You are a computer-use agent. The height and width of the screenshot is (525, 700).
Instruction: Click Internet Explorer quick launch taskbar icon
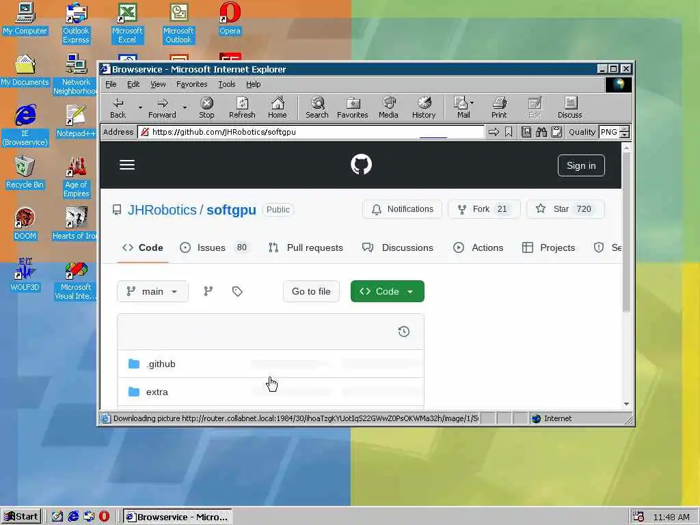pyautogui.click(x=73, y=517)
